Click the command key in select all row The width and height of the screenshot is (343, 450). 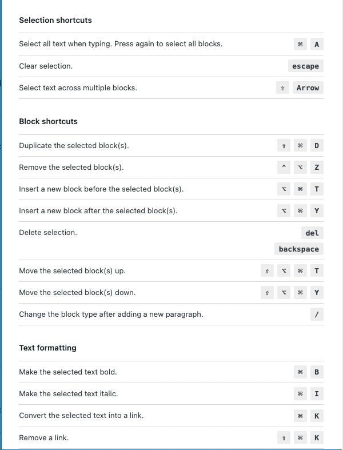click(x=300, y=44)
